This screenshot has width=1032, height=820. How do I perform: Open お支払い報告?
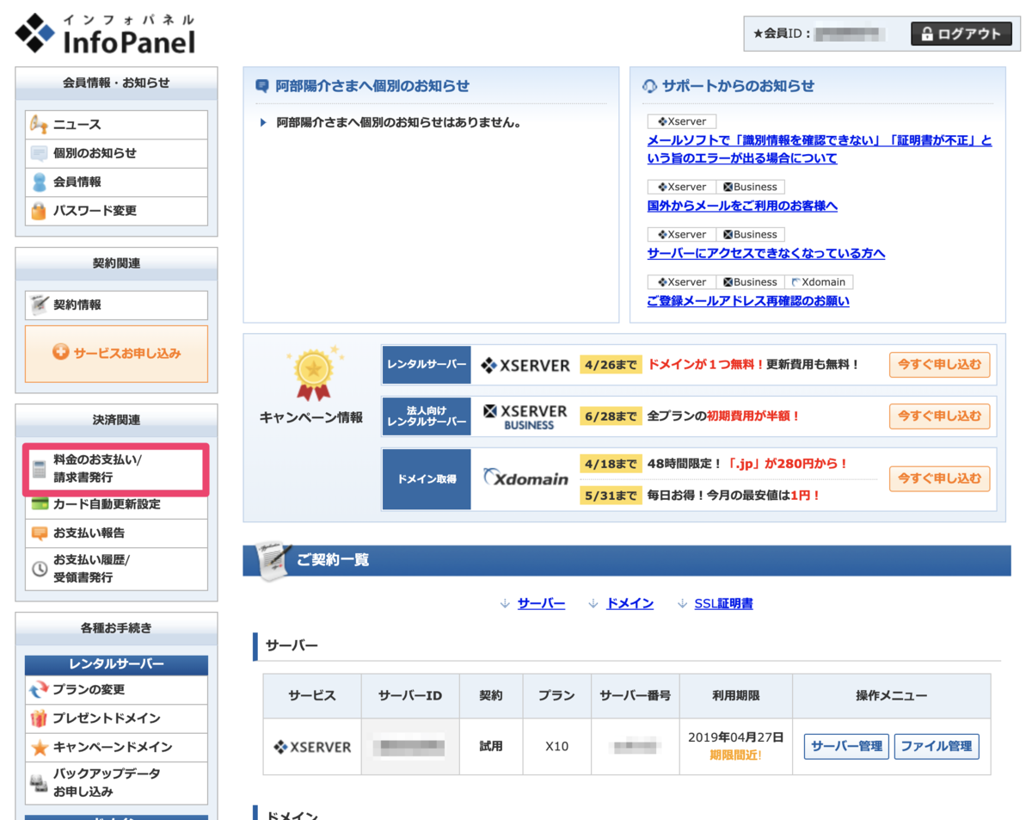[x=116, y=533]
